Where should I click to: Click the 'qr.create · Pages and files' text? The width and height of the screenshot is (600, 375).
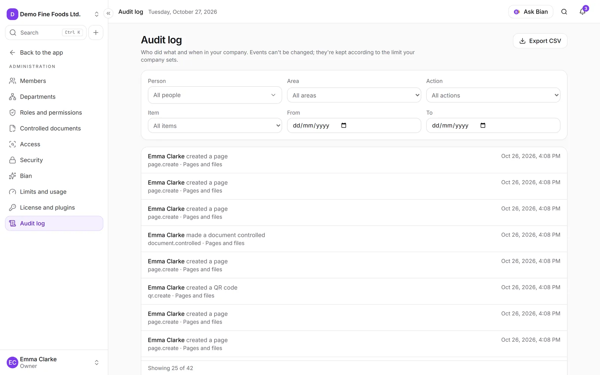coord(181,296)
